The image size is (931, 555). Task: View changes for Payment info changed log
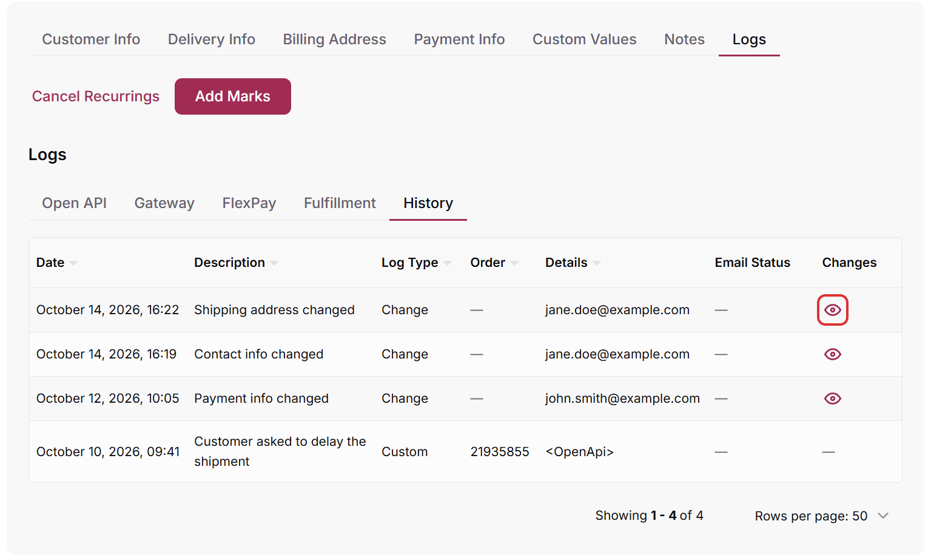(x=832, y=399)
